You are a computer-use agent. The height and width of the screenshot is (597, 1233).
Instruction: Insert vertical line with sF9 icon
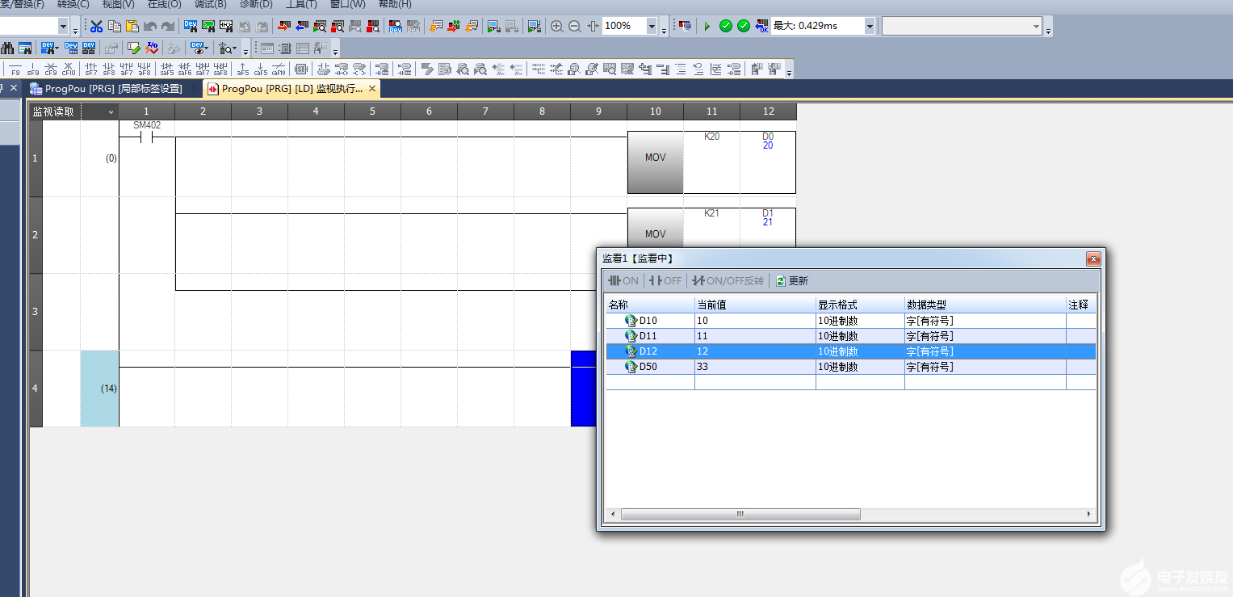[x=33, y=69]
